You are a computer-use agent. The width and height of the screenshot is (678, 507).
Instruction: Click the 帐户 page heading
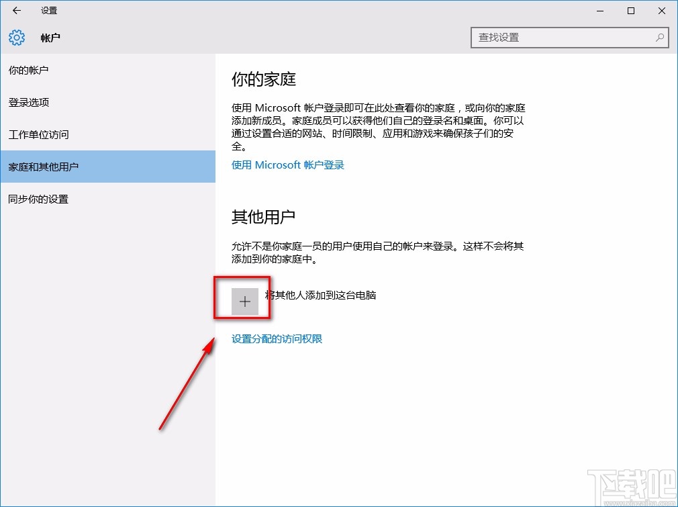[51, 38]
